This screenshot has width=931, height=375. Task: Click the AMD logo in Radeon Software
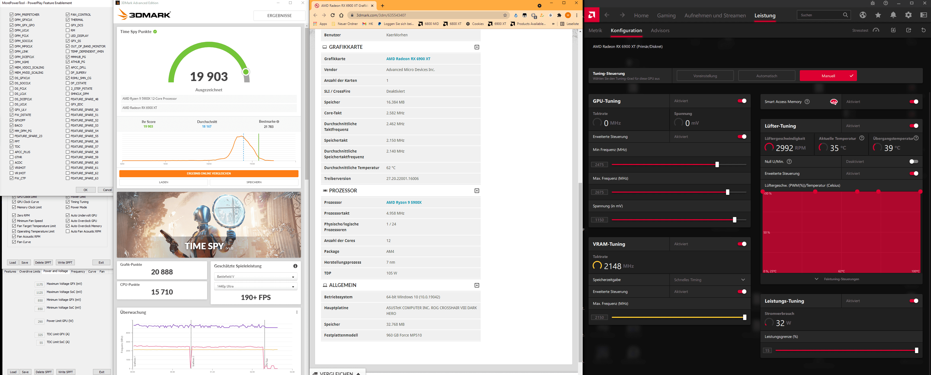(592, 15)
